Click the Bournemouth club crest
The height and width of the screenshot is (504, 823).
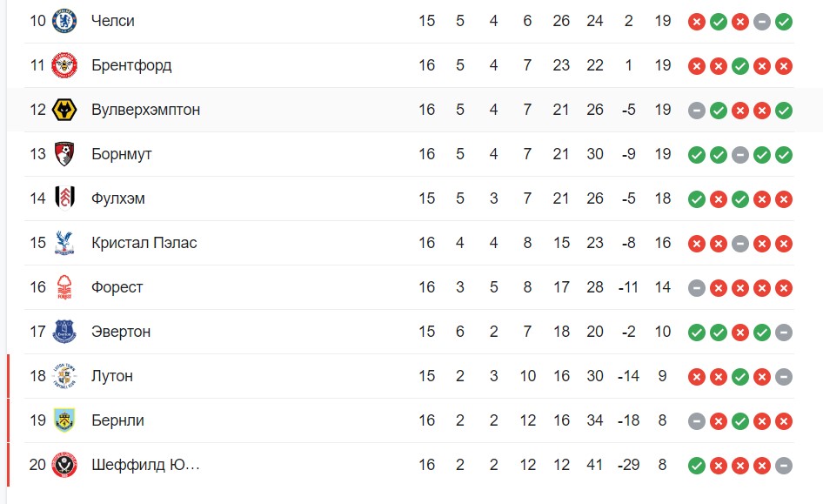64,154
